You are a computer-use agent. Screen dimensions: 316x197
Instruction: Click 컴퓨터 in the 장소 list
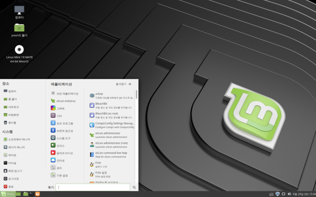(x=10, y=91)
